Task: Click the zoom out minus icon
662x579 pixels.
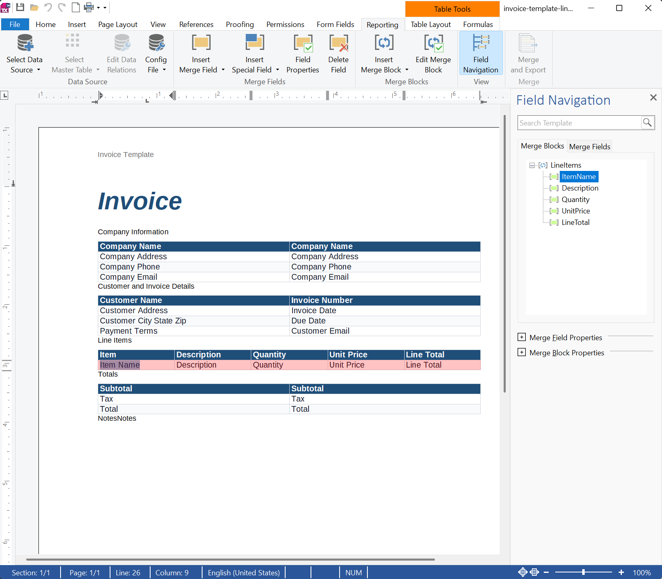Action: 546,572
